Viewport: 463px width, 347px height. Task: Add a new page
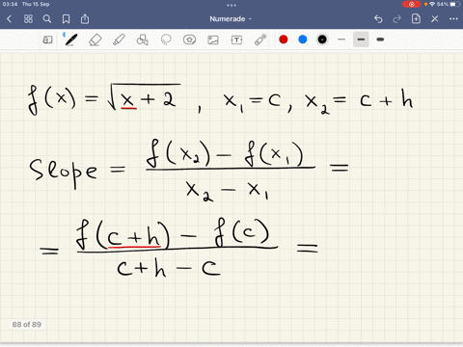point(416,18)
